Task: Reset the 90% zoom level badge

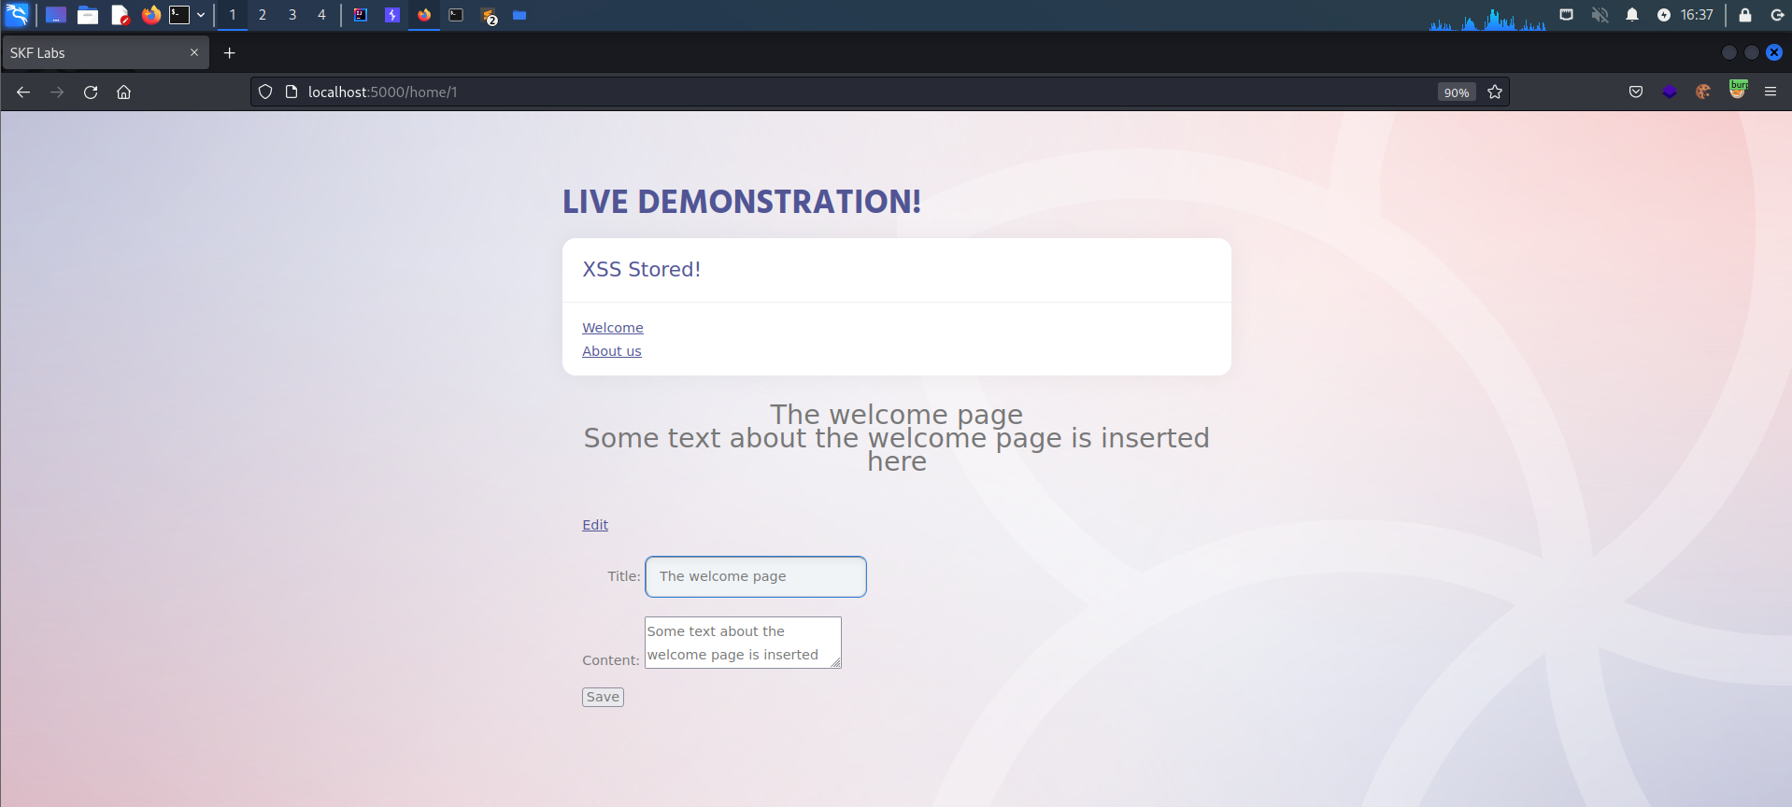Action: point(1457,92)
